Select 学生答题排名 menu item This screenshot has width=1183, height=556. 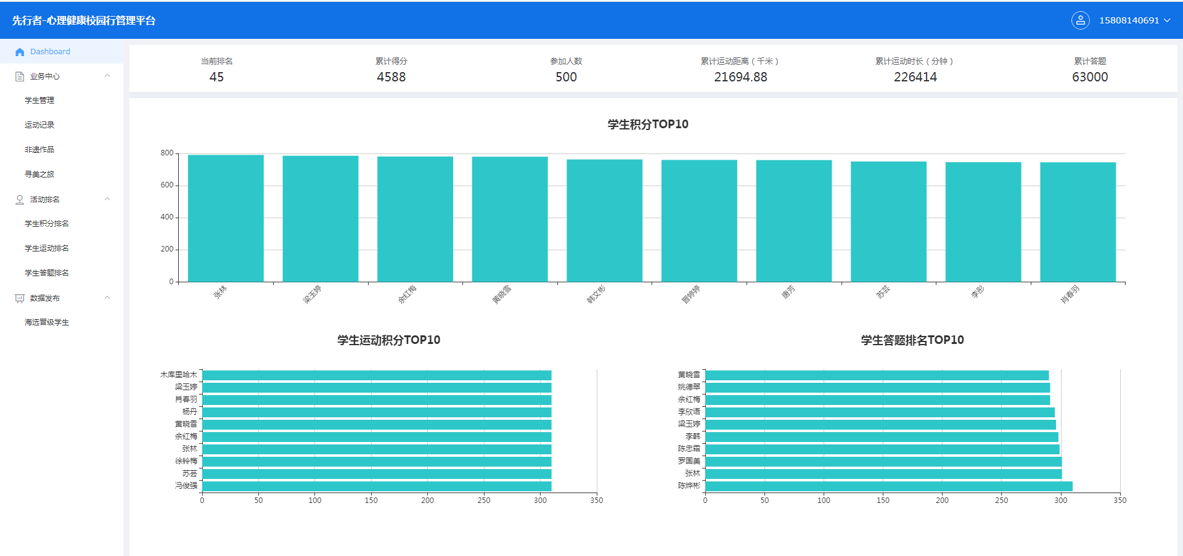tap(47, 273)
